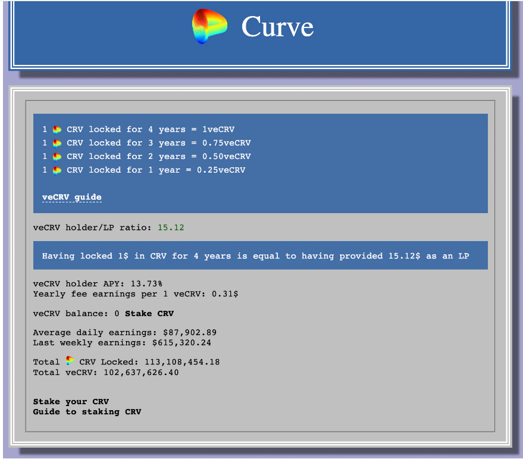Open the Stake your CRV link

(x=71, y=402)
